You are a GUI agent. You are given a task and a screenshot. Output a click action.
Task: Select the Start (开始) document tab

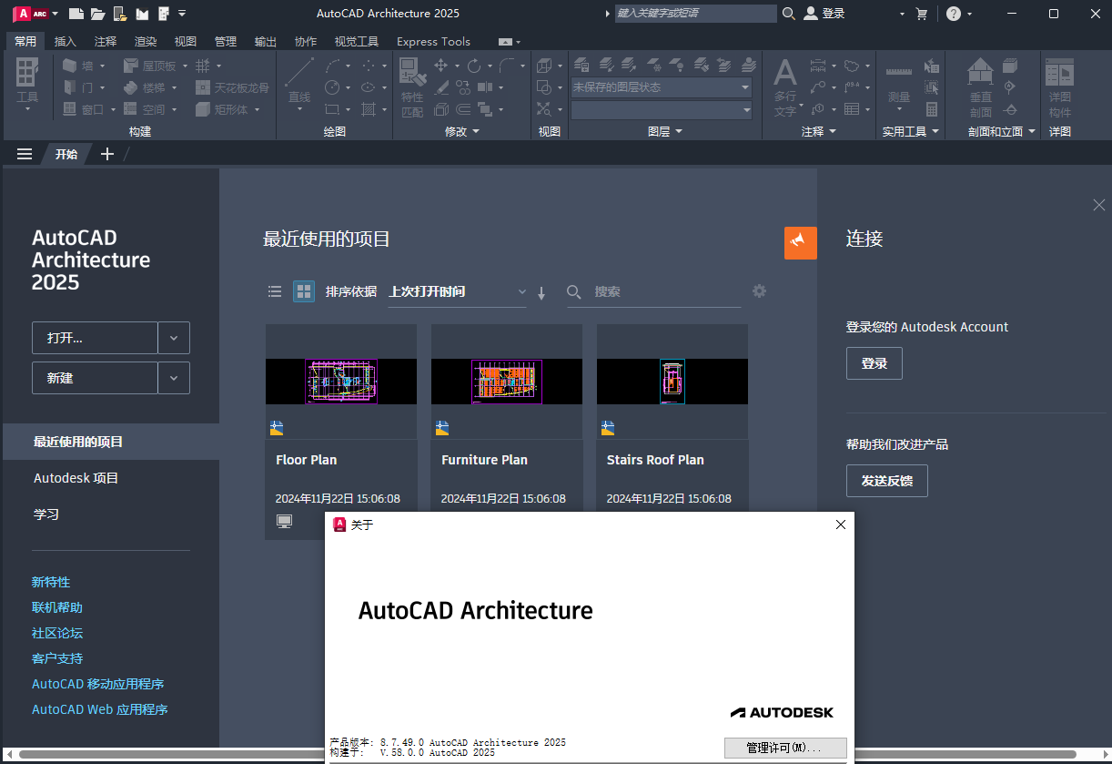[66, 154]
